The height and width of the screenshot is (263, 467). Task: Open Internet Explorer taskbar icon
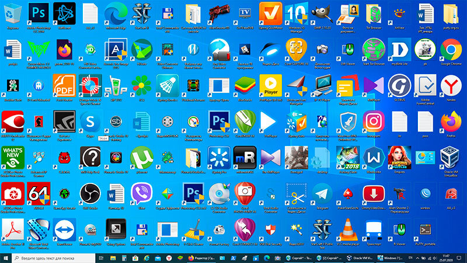click(x=147, y=258)
